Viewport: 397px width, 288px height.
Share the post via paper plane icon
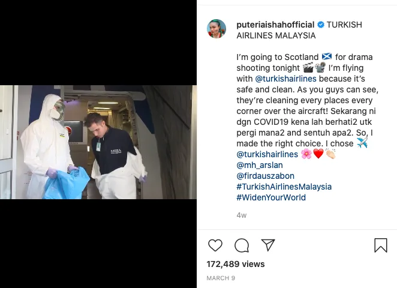(268, 245)
